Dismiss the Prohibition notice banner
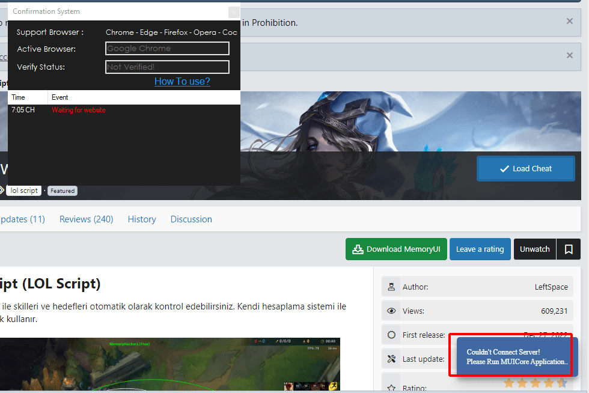 pos(570,22)
